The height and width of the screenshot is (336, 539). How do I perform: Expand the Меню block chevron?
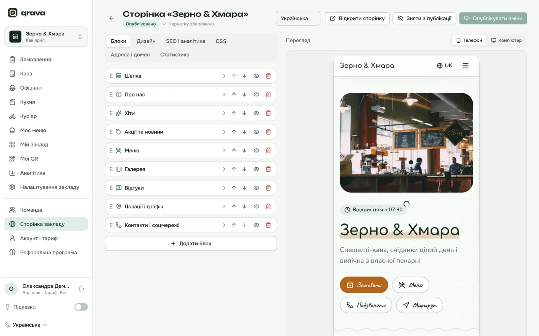coord(224,151)
